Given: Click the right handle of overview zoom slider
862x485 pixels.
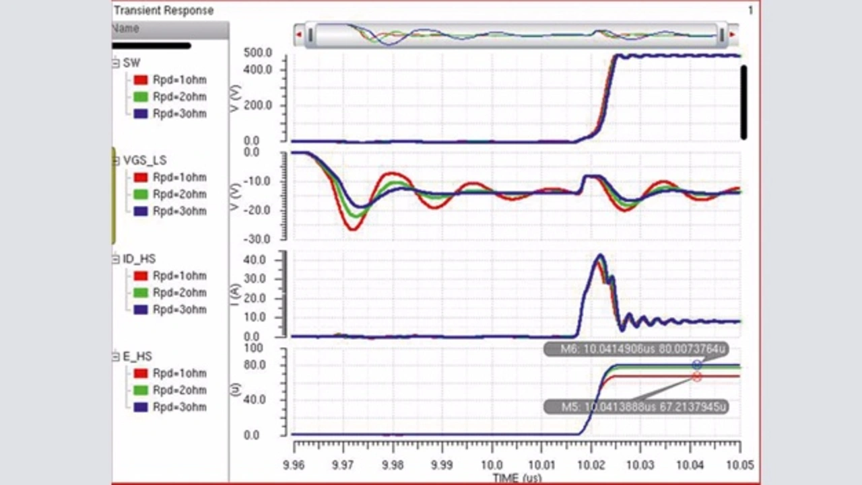Looking at the screenshot, I should [x=722, y=35].
